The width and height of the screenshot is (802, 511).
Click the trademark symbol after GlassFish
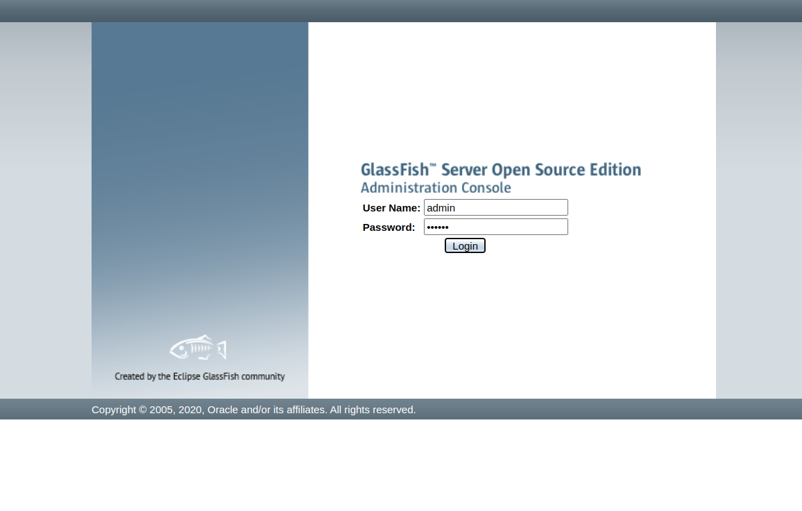point(433,166)
